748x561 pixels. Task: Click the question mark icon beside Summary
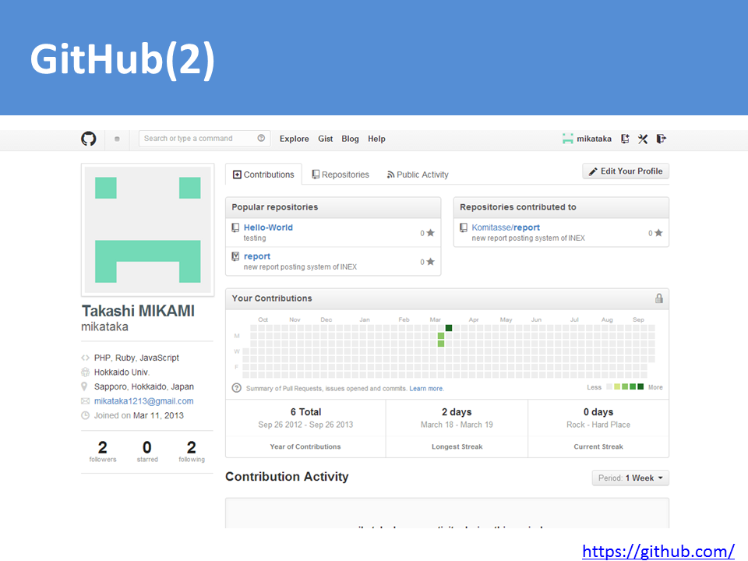236,388
